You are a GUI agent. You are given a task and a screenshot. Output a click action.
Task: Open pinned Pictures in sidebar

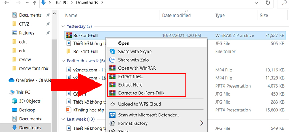tap(26, 33)
